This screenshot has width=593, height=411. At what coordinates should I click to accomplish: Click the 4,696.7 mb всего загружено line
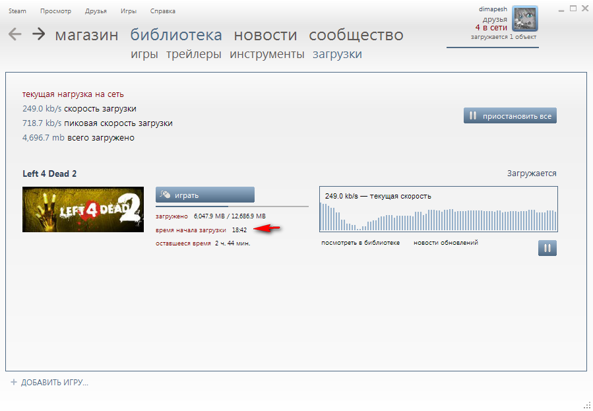(78, 138)
